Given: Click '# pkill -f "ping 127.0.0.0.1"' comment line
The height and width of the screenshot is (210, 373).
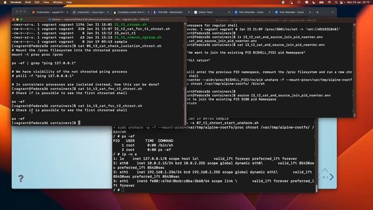Looking at the screenshot, I should (43, 76).
